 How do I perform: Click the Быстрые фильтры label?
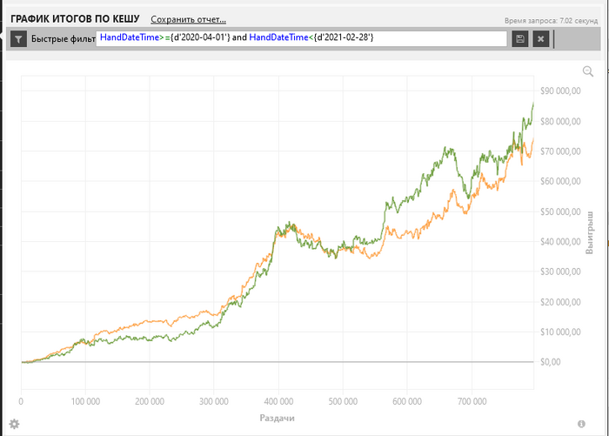(x=63, y=39)
